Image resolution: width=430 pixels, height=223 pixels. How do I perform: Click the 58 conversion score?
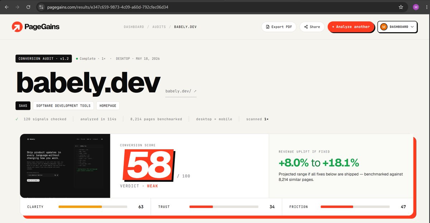tap(149, 165)
